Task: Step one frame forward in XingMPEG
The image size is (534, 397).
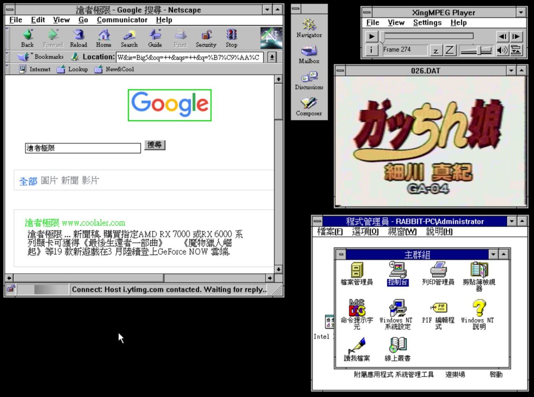Action: pos(516,37)
